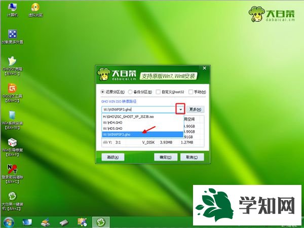This screenshot has width=304, height=228.
Task: Click the hard drive taskbar icon
Action: [64, 222]
